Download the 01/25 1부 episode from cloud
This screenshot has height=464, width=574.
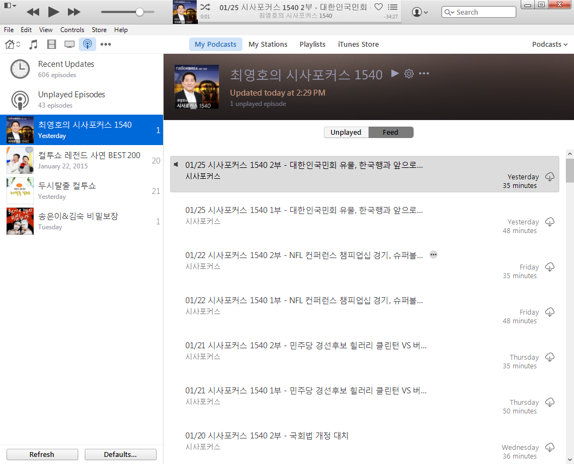point(550,222)
